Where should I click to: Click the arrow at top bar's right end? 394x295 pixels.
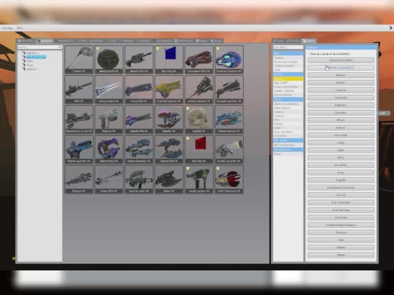pos(390,28)
